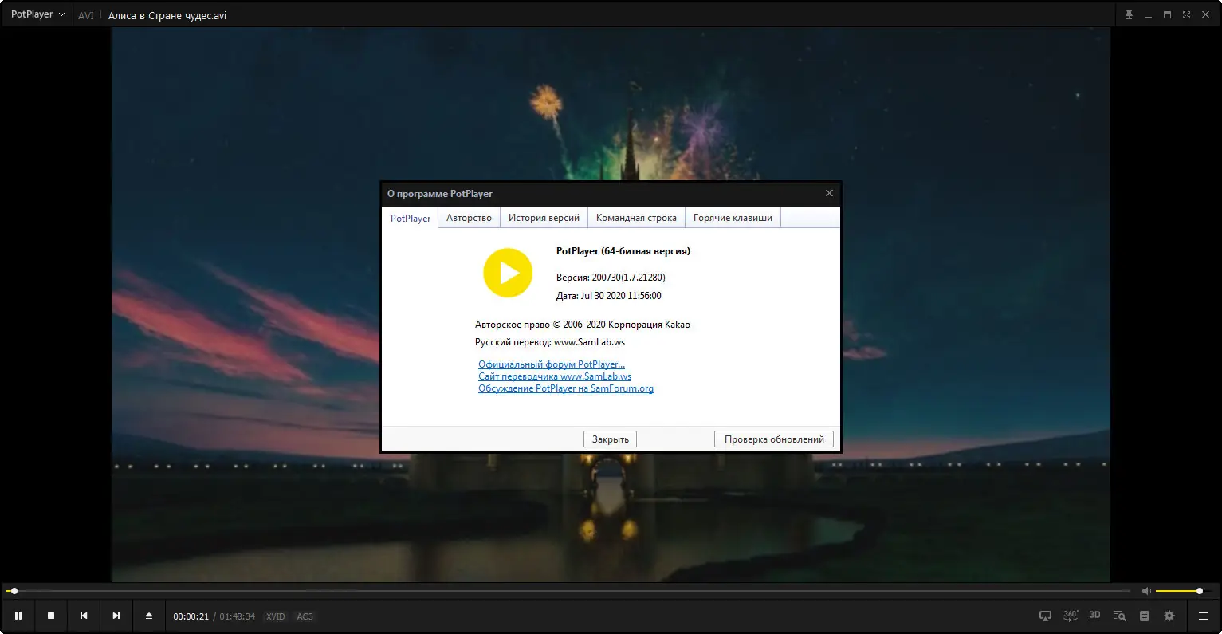Select the История версий tab

pos(544,217)
